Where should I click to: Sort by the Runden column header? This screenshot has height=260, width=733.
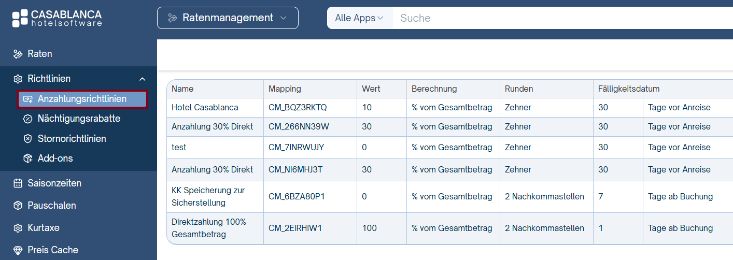tap(519, 89)
